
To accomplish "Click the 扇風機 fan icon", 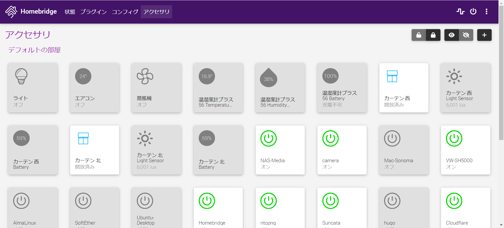I will click(145, 76).
